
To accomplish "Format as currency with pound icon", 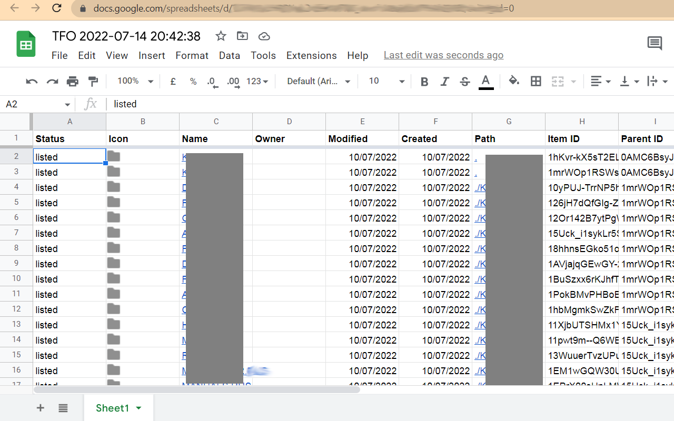I will point(173,81).
